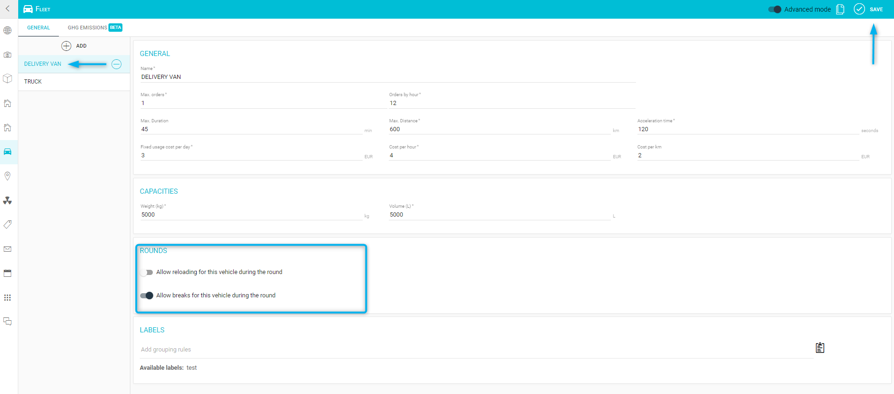Click the Fixed usage cost per day field

coord(251,155)
